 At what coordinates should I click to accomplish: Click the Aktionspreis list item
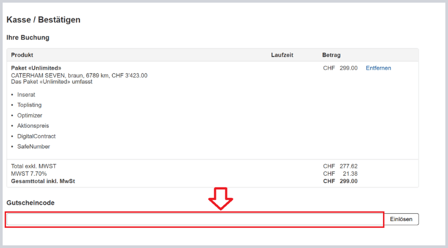(x=33, y=126)
